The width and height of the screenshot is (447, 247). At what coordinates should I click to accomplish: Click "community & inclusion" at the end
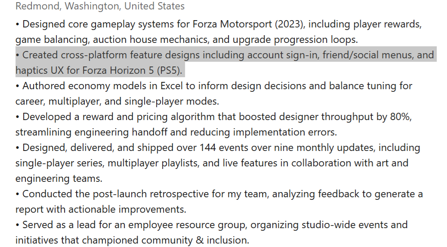(195, 241)
